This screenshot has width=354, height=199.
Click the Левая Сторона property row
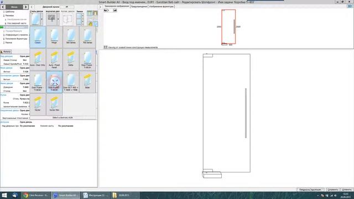15,60
